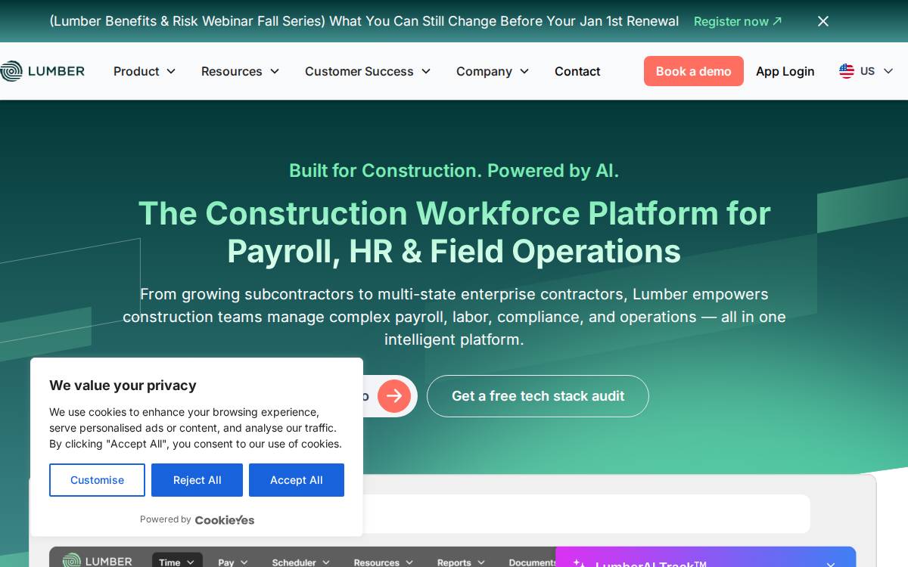The width and height of the screenshot is (908, 567).
Task: Click the Book a demo button
Action: pos(694,71)
